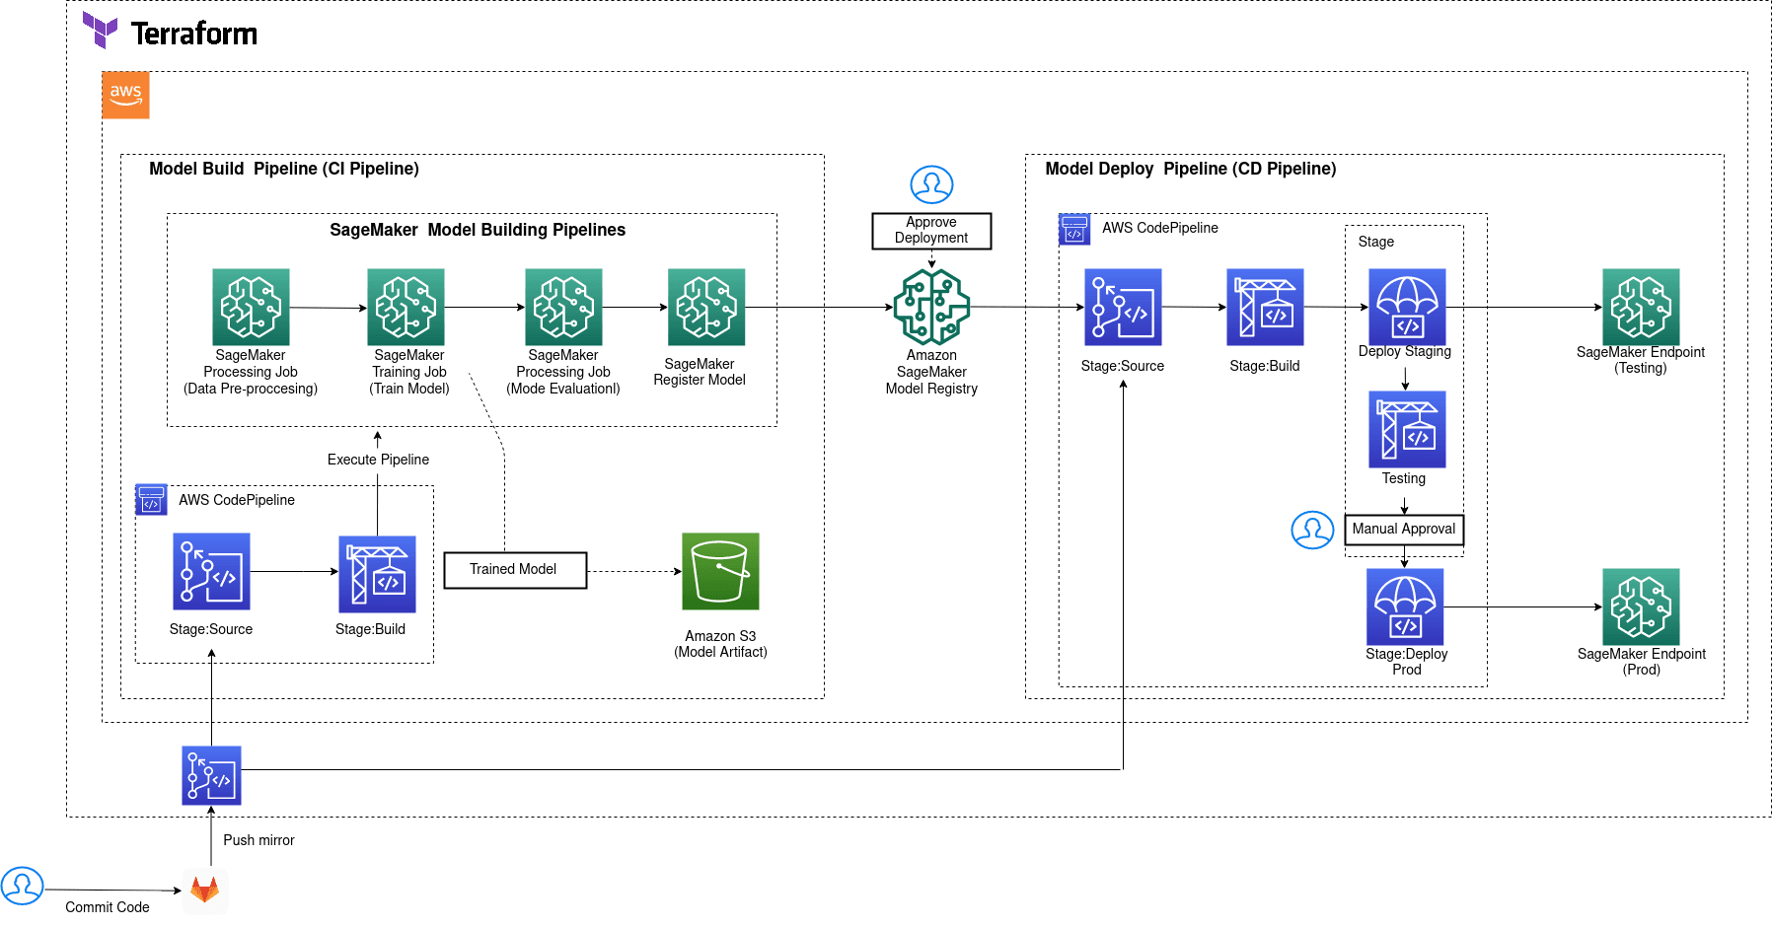Select the Trained Model box
Image resolution: width=1772 pixels, height=927 pixels.
click(514, 570)
